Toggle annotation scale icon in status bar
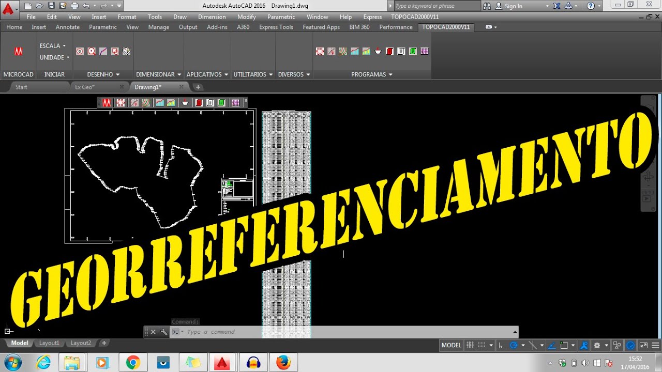Viewport: 662px width, 372px height. coord(584,345)
